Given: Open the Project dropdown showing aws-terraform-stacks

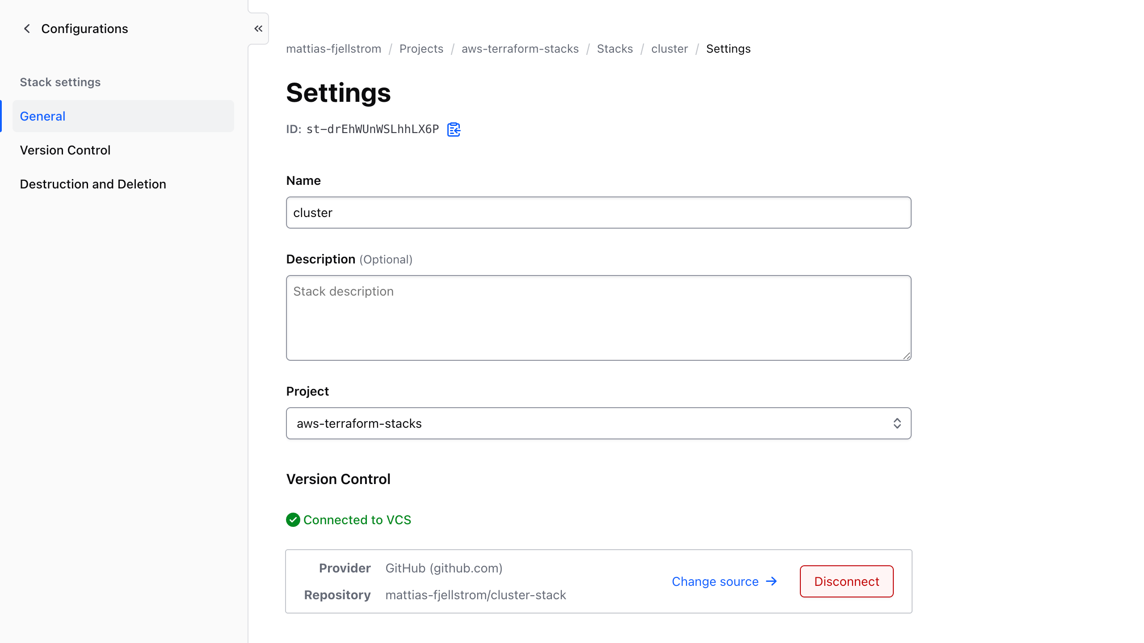Looking at the screenshot, I should click(598, 423).
